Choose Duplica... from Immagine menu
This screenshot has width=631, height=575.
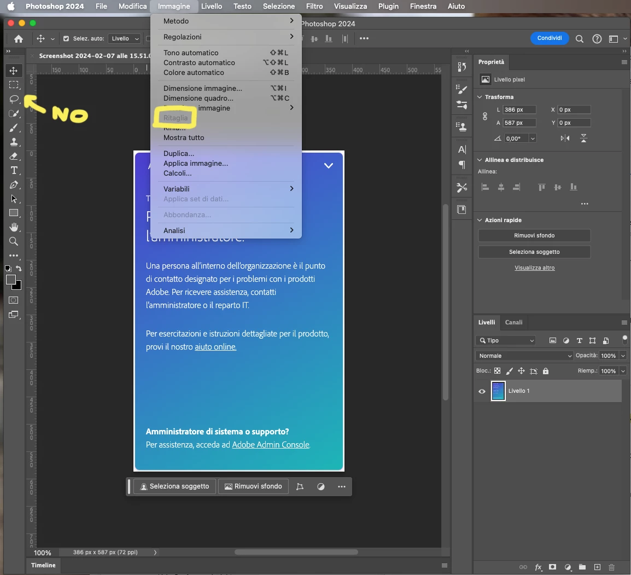[226, 153]
